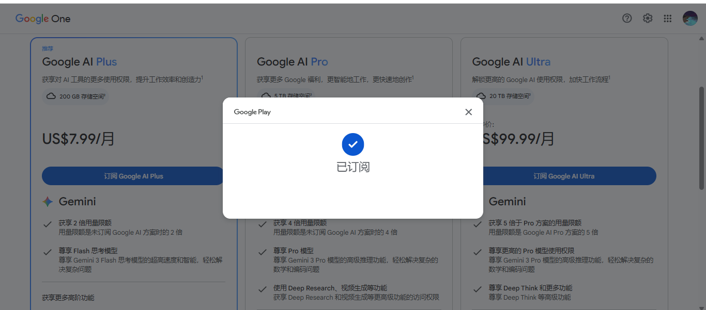Open the Google apps grid
Image resolution: width=706 pixels, height=310 pixels.
(x=668, y=19)
